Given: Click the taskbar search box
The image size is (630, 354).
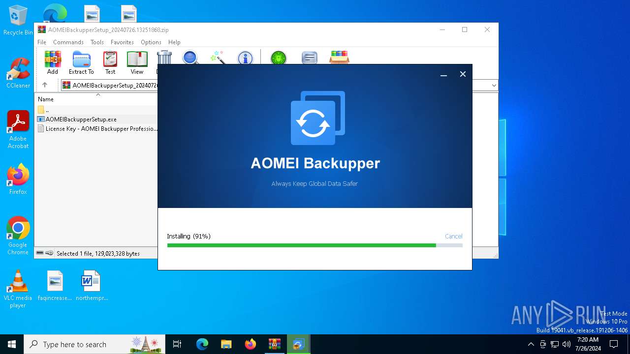Looking at the screenshot, I should click(x=94, y=344).
